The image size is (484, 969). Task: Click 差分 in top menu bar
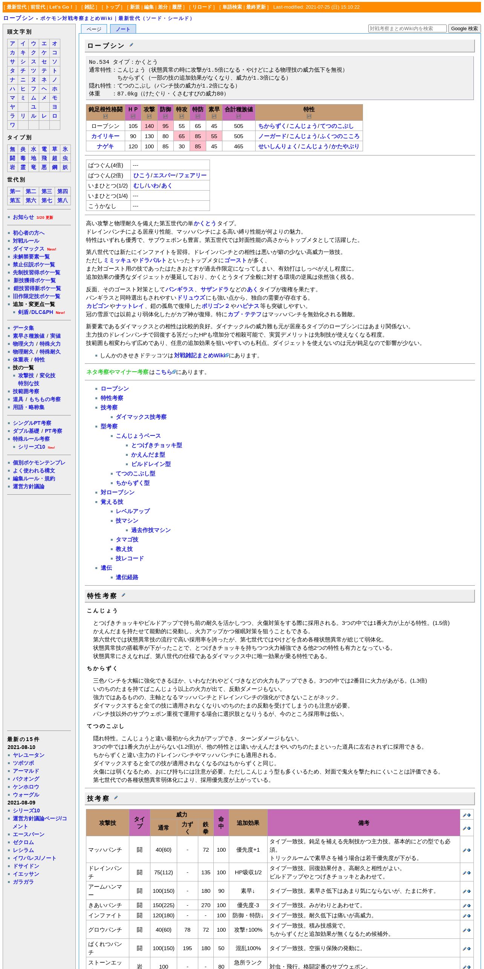click(x=163, y=7)
